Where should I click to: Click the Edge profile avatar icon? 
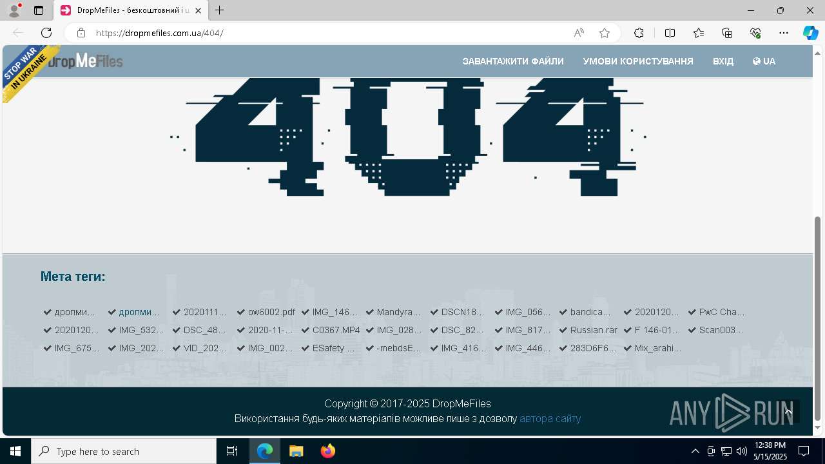click(x=14, y=10)
